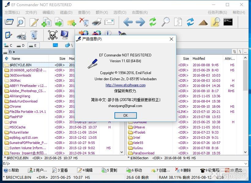The height and width of the screenshot is (183, 251).
Task: Click the yellow folder search icon
Action: point(215,22)
